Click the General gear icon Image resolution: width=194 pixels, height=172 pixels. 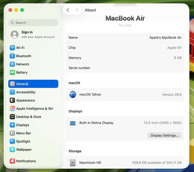click(x=12, y=84)
